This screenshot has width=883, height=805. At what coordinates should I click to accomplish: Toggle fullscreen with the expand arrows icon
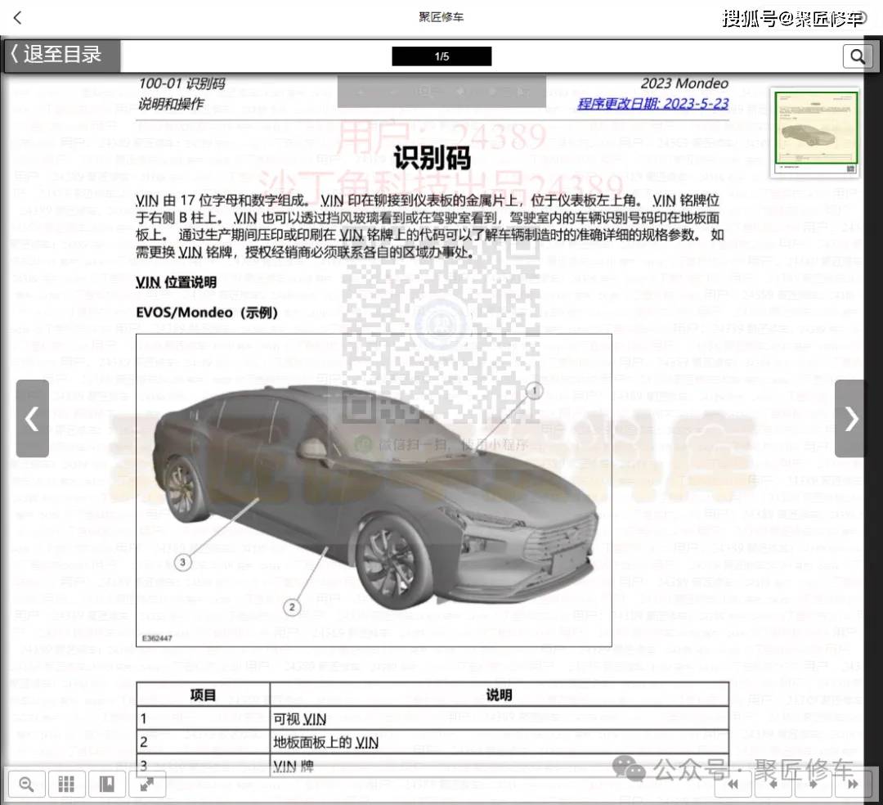point(147,784)
